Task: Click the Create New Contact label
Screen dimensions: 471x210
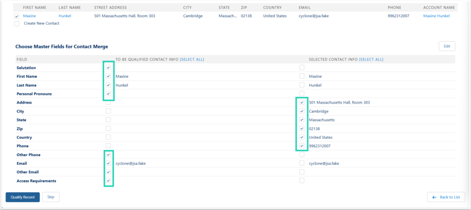Action: pyautogui.click(x=41, y=24)
